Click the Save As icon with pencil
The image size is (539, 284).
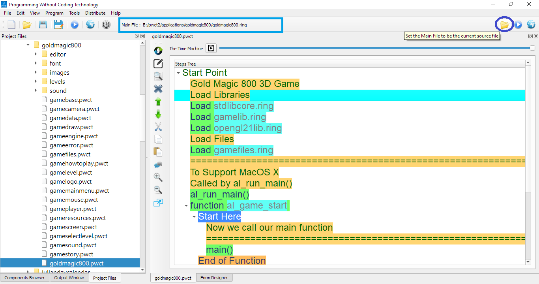pos(59,25)
